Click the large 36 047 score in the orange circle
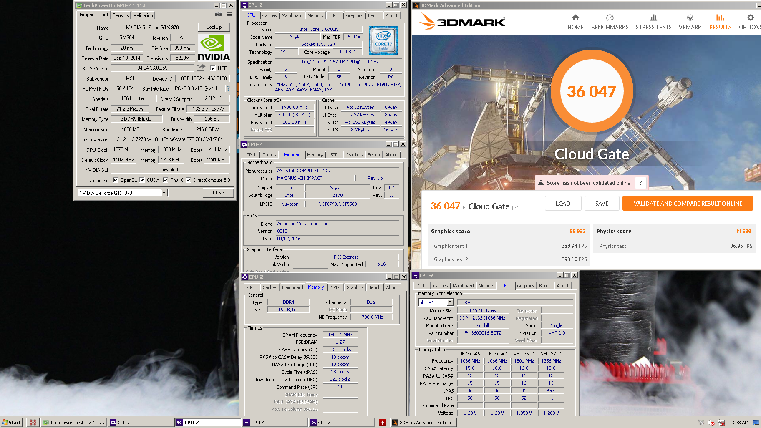This screenshot has height=428, width=761. point(591,91)
